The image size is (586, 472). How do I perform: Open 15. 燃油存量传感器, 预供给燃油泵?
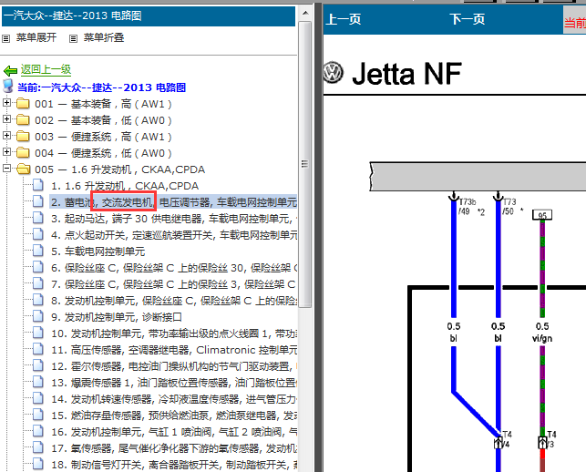[x=174, y=416]
